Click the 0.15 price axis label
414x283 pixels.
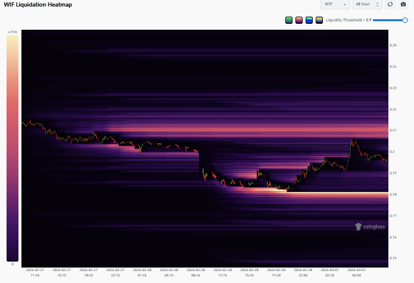[393, 258]
